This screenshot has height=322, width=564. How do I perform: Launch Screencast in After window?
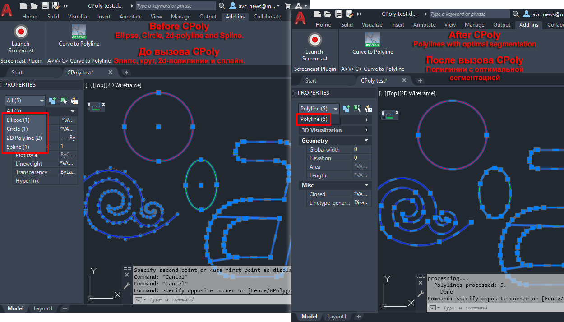314,47
